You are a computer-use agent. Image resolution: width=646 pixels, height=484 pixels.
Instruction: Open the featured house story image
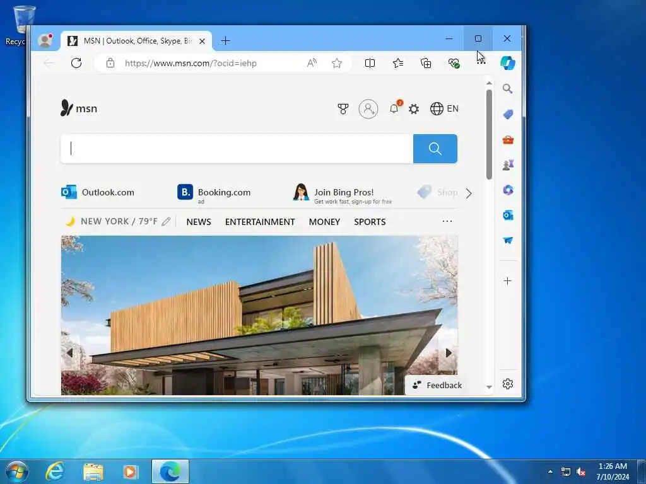pyautogui.click(x=259, y=315)
